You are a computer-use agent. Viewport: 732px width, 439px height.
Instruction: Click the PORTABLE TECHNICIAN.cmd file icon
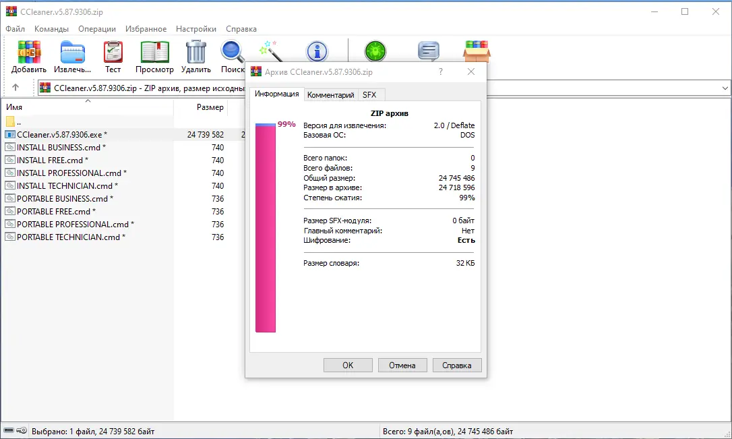(10, 237)
